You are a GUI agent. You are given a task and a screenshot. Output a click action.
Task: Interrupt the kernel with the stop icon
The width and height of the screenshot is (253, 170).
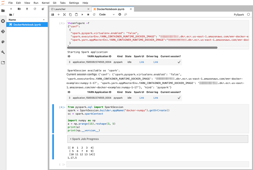click(88, 15)
